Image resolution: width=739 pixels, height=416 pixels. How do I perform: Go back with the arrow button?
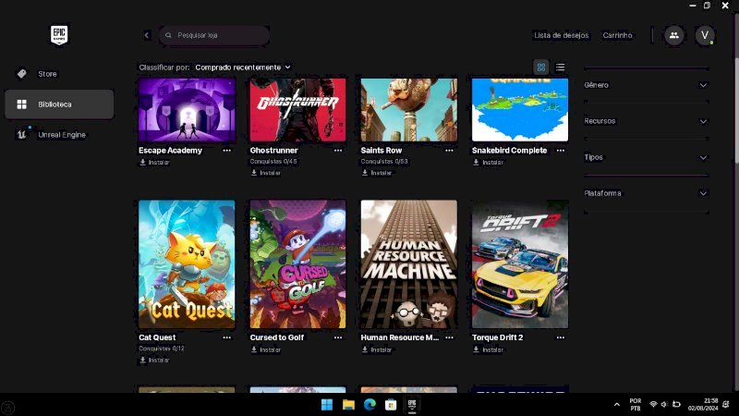(x=147, y=35)
